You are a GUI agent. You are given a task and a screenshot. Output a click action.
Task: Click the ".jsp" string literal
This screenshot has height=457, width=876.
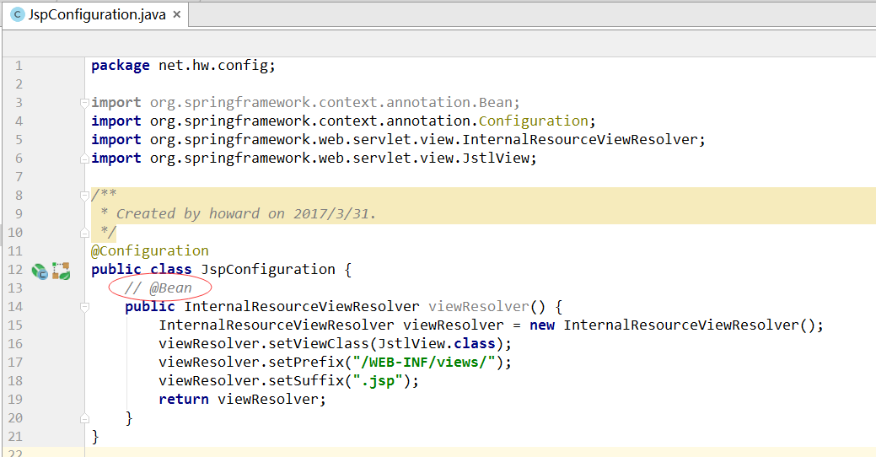[378, 380]
